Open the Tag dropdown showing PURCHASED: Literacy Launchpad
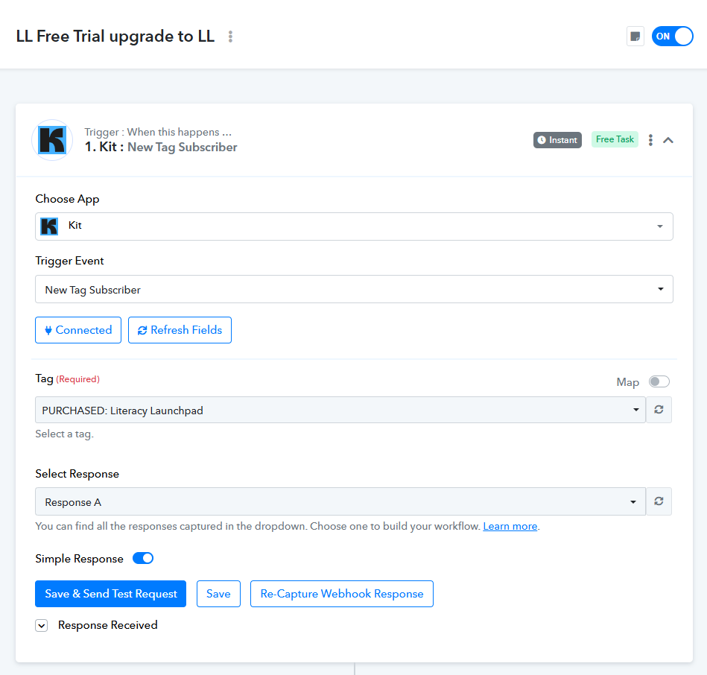The width and height of the screenshot is (707, 675). (340, 410)
